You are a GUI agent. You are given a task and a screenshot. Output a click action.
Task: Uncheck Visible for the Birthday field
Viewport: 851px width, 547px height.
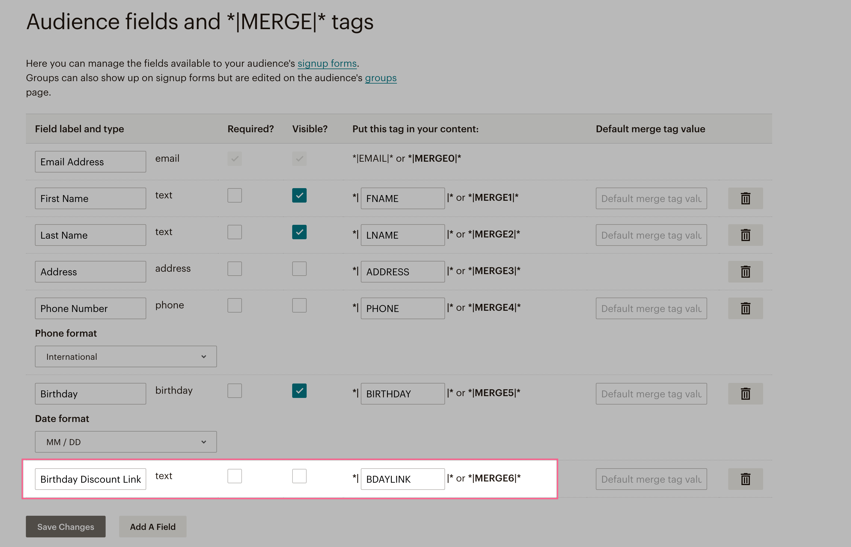299,391
